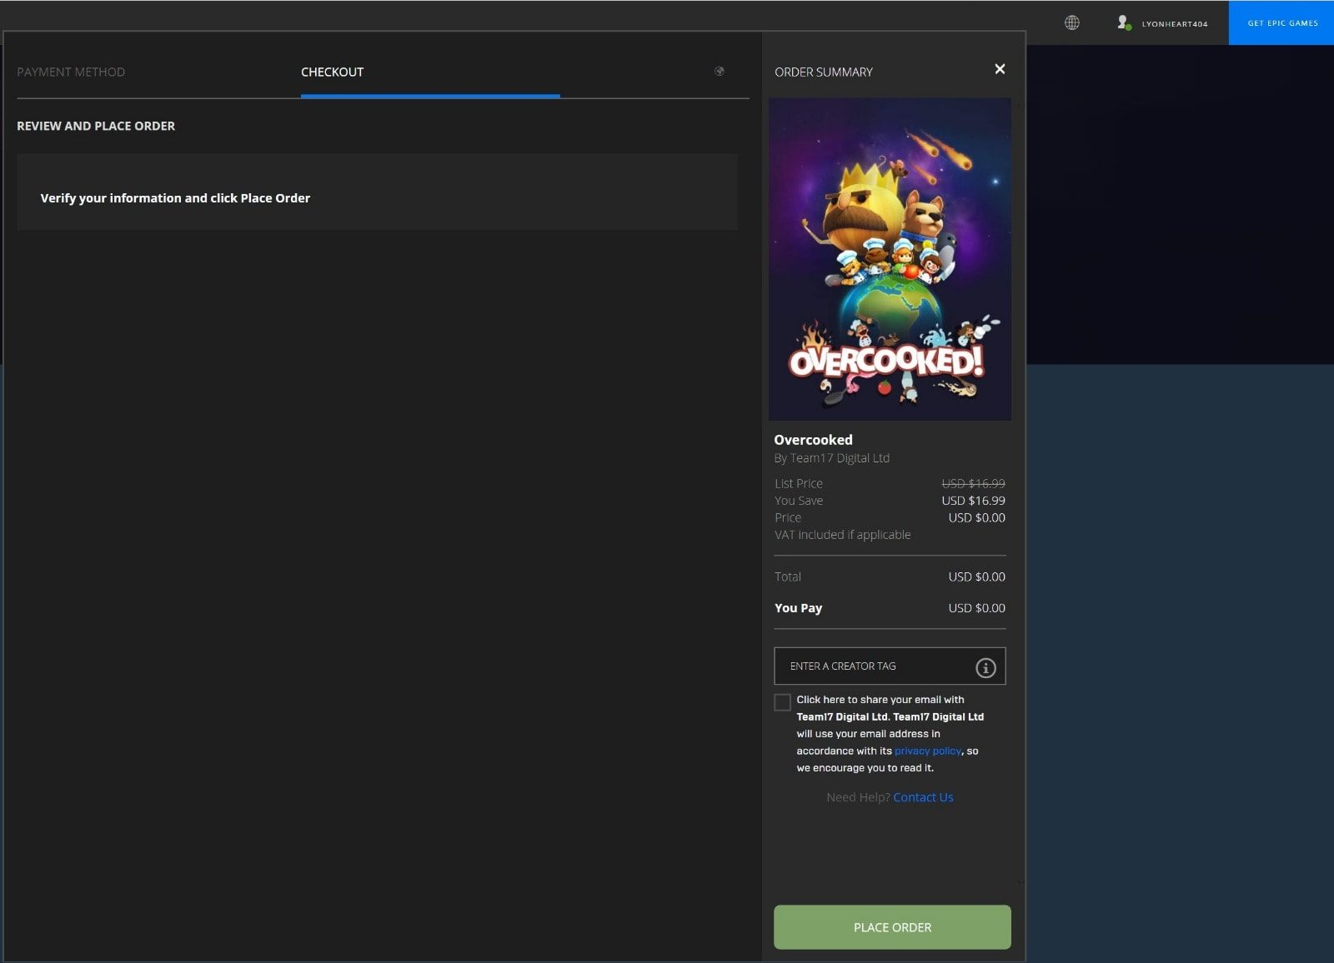Click the creator tag info icon
The image size is (1334, 963).
point(985,667)
